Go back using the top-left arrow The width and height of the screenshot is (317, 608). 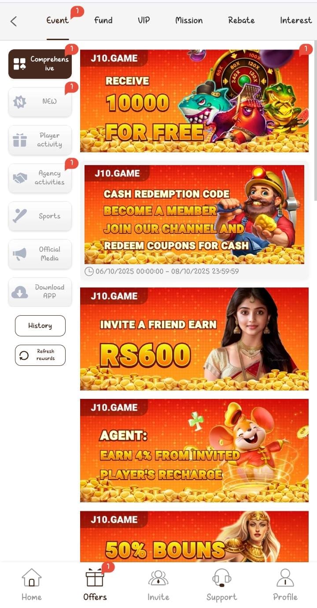14,21
